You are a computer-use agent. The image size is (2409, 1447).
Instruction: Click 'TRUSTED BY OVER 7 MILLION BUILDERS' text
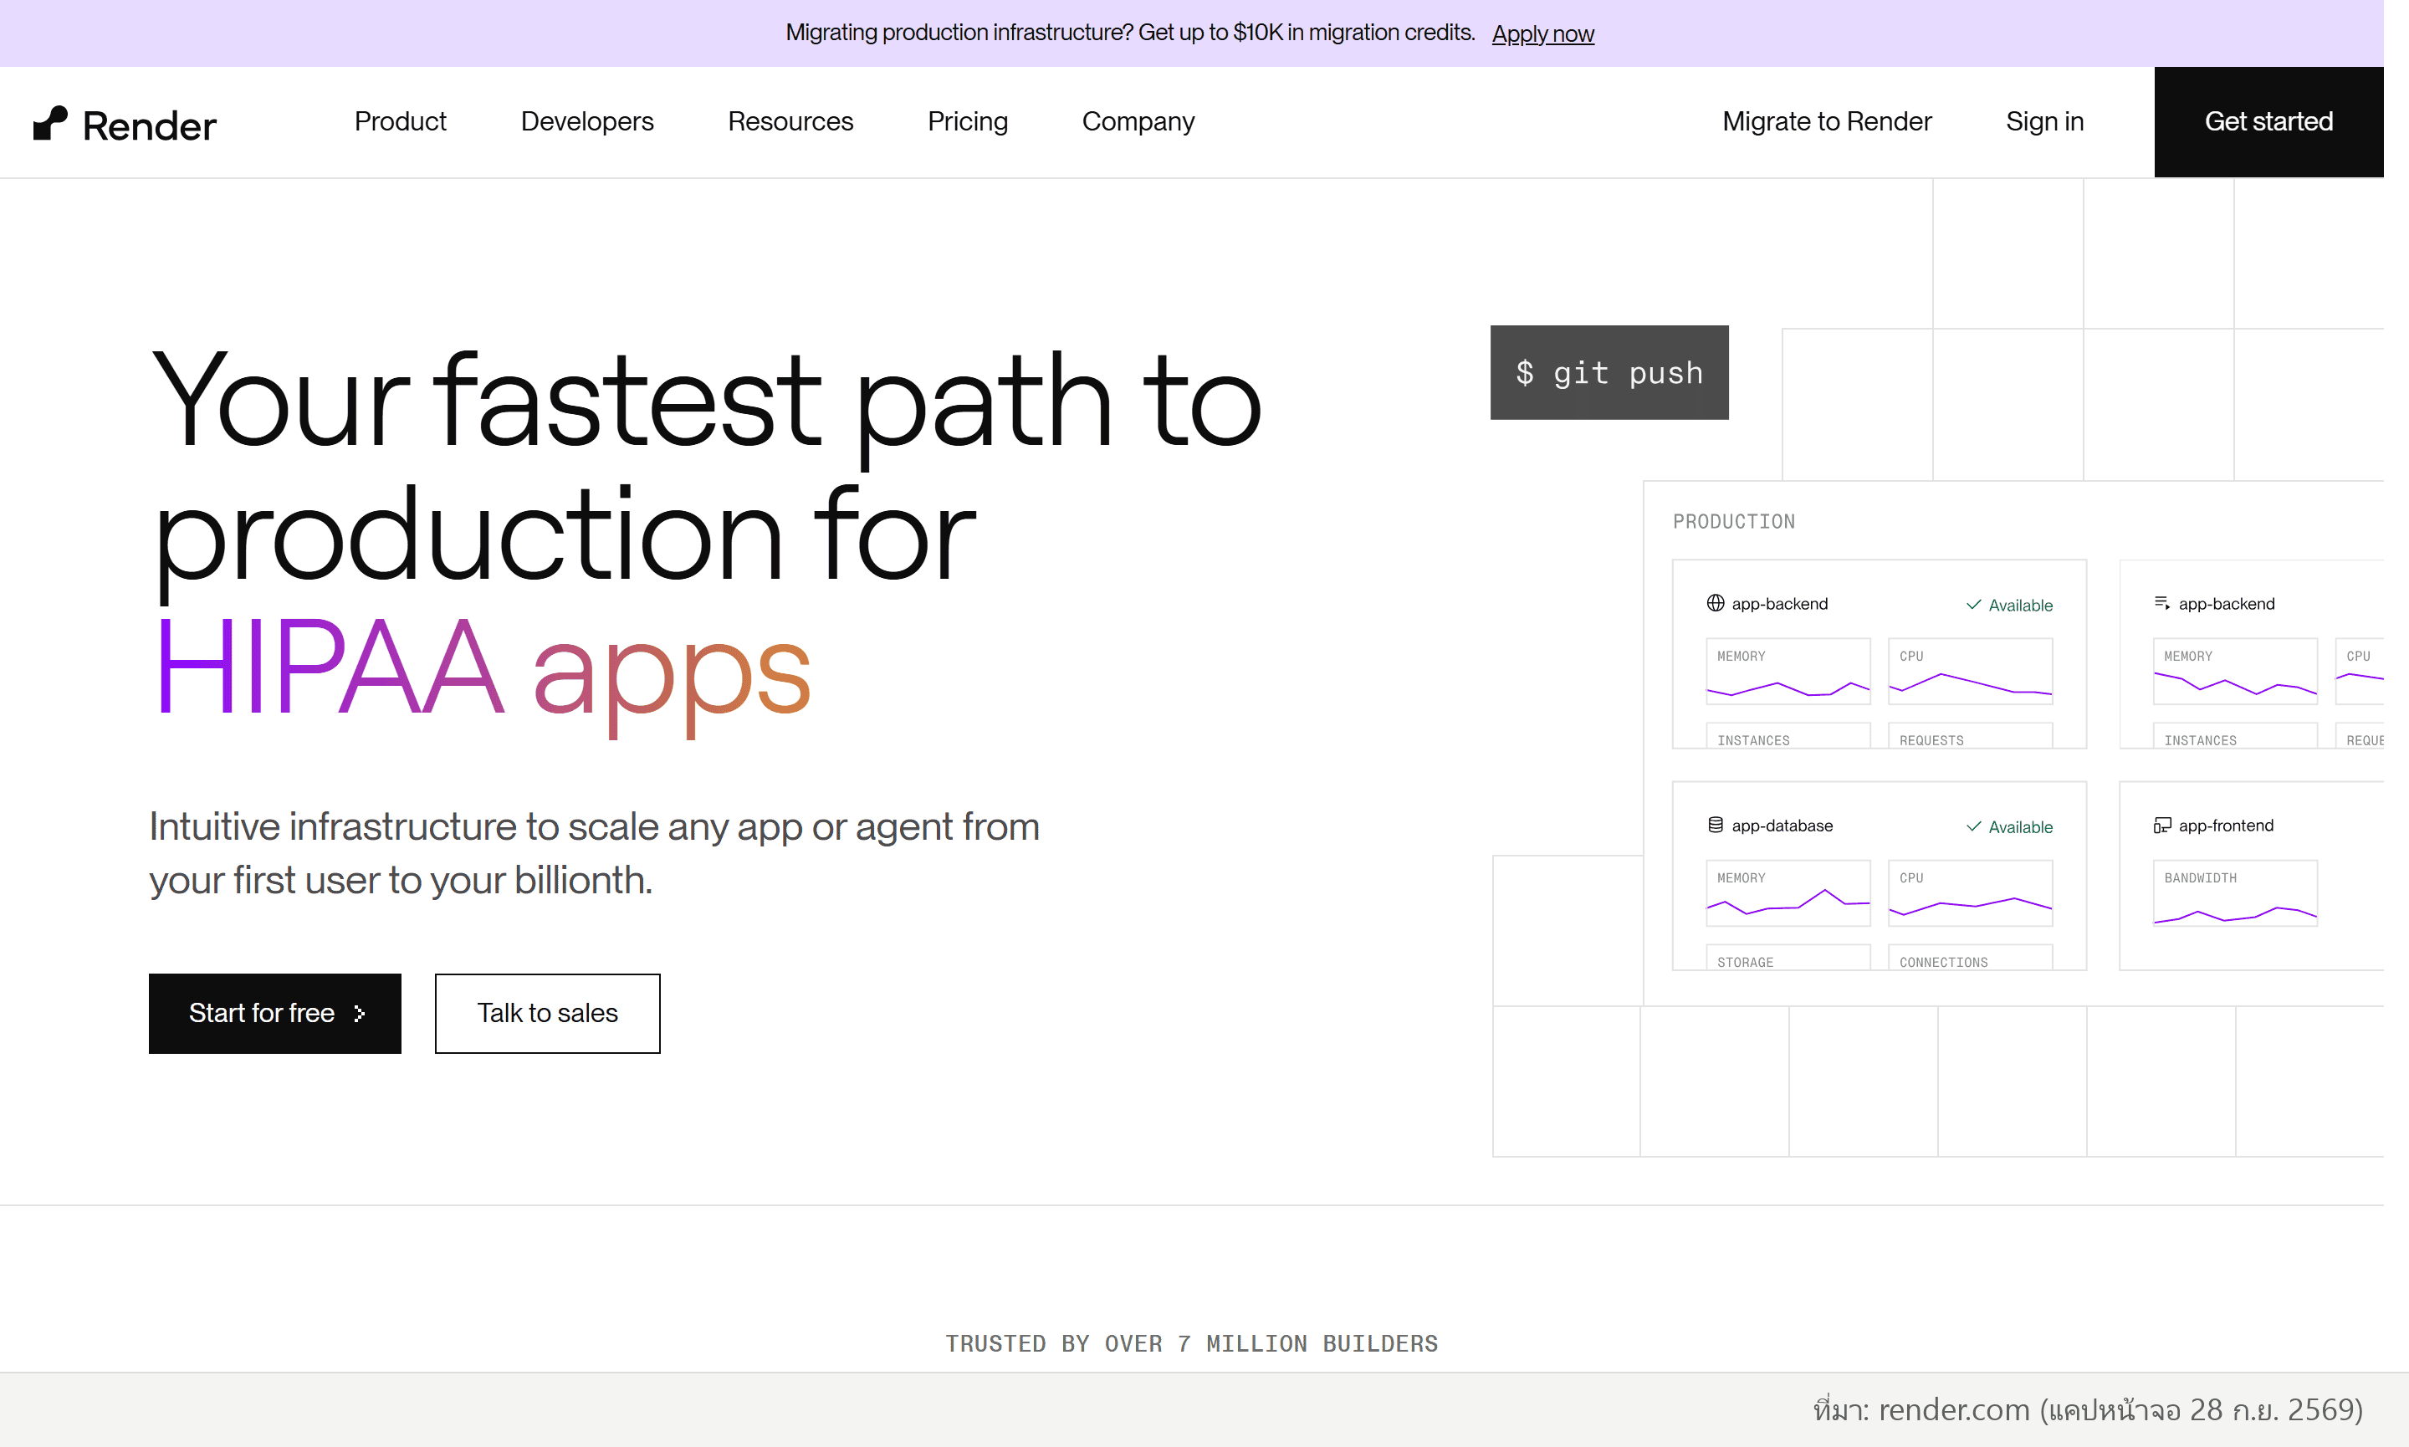click(1191, 1343)
